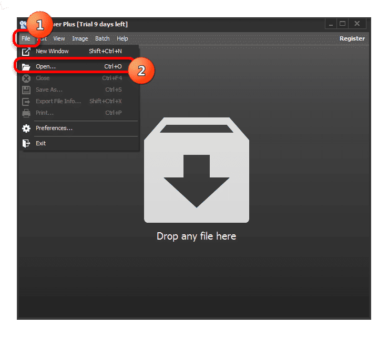Click the Close menu entry
Viewport: 388px width, 337px height.
[79, 78]
